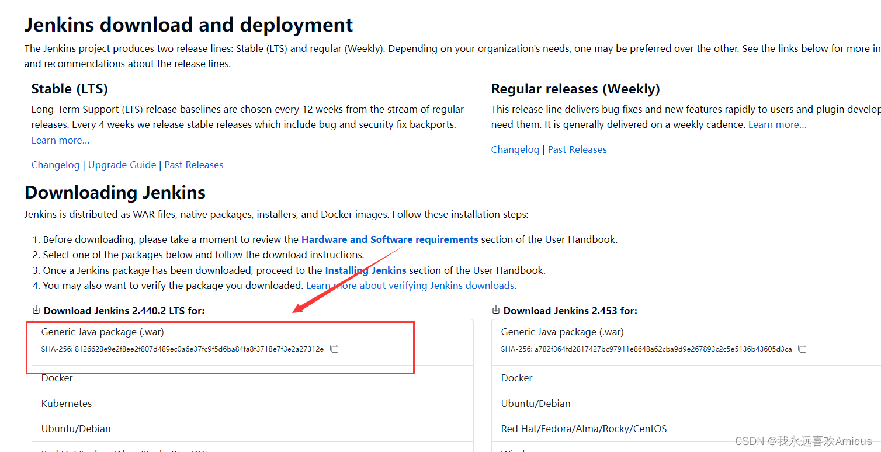Select Docker under the LTS downloads

click(252, 378)
